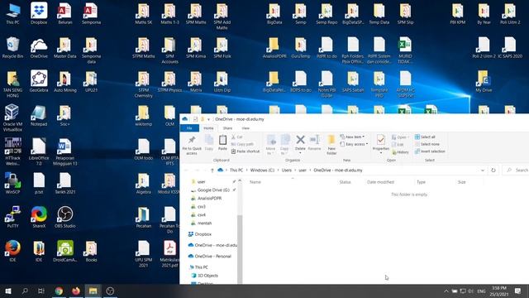
Task: Switch to the View ribbon tab
Action: [245, 128]
